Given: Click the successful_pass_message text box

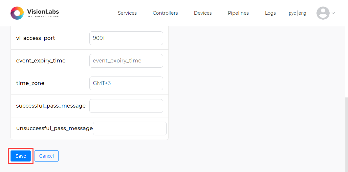Looking at the screenshot, I should [x=126, y=106].
